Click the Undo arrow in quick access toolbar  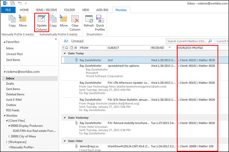click(20, 3)
